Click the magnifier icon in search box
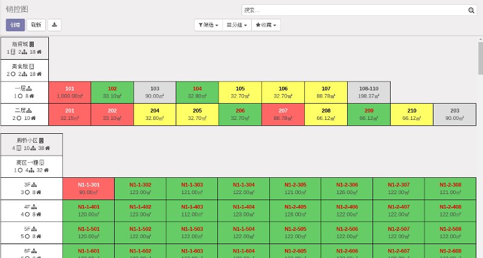Screen dimensions: 483x258 click(472, 10)
